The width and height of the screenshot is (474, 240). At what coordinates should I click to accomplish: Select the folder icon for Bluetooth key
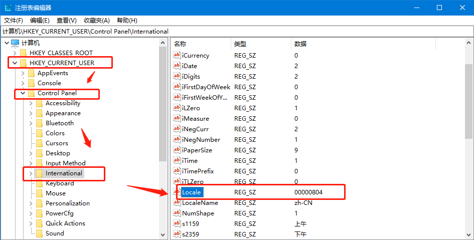tap(39, 123)
